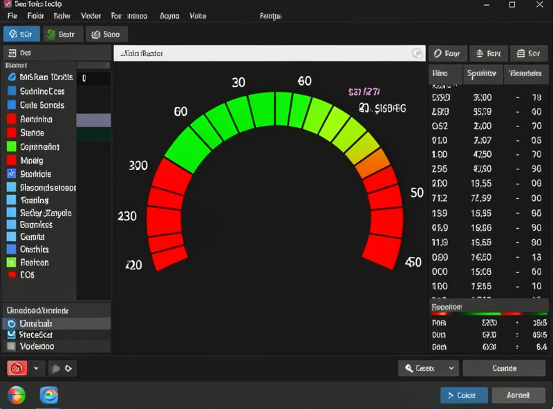Click red swatch beside Aertdnira

pos(12,119)
